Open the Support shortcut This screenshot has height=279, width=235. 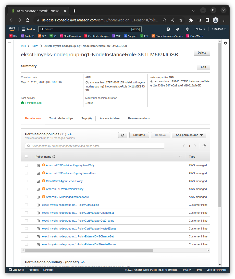(x=130, y=36)
